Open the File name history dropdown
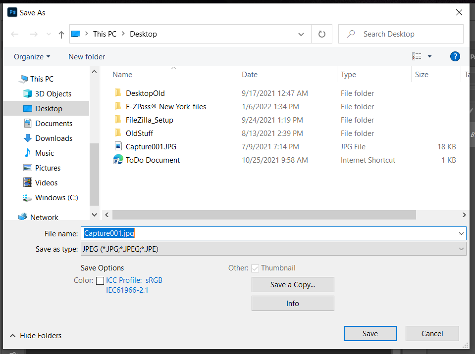Viewport: 475px width, 354px height. coord(461,233)
